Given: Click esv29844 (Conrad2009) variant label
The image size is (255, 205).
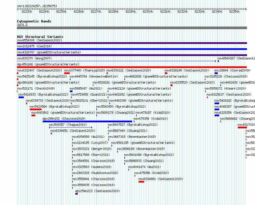Looking at the screenshot, I should 232,70.
